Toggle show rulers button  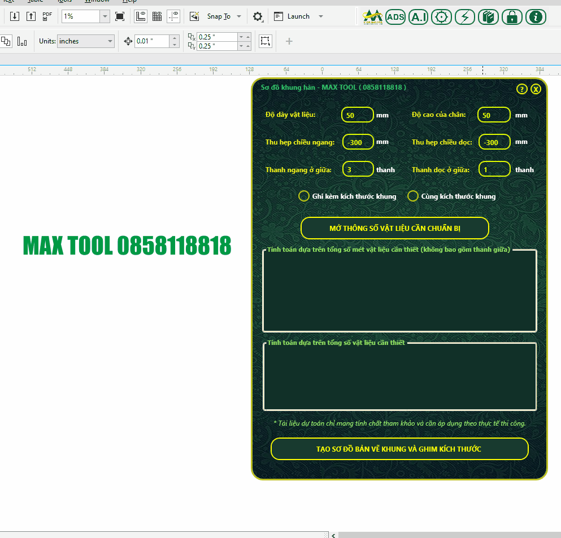(x=141, y=16)
